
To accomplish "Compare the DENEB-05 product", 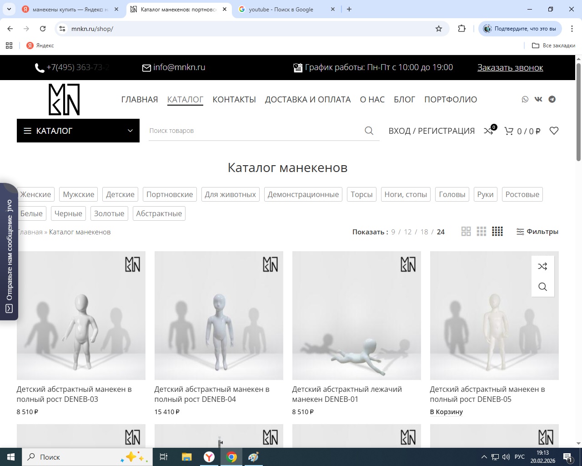I will [542, 266].
